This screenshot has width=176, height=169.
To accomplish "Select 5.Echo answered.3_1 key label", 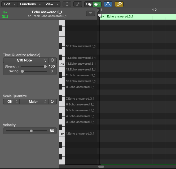I will click(80, 110).
